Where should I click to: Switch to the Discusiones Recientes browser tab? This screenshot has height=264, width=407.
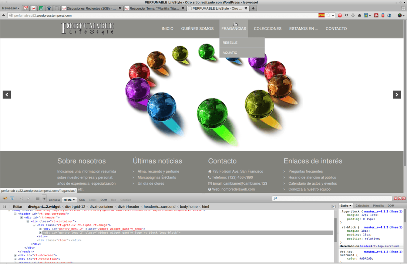point(92,8)
